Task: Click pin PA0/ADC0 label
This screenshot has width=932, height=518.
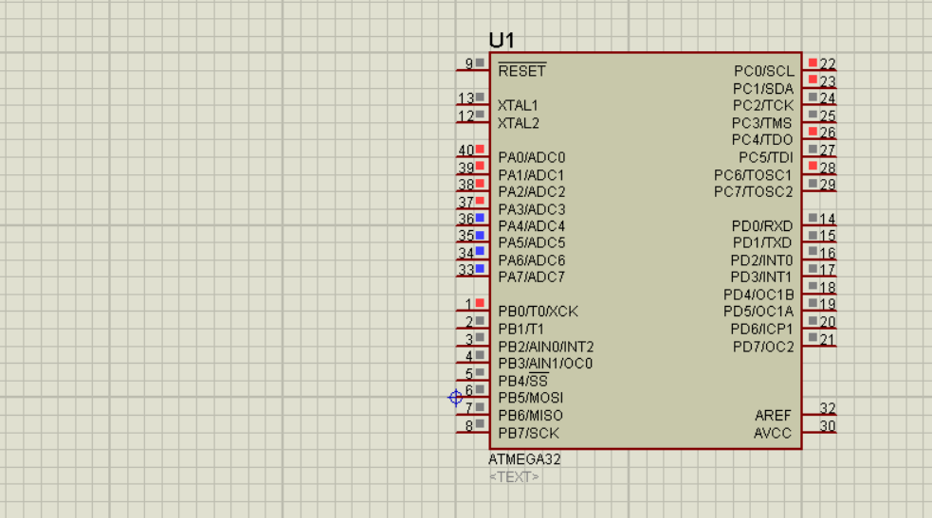Action: [531, 157]
